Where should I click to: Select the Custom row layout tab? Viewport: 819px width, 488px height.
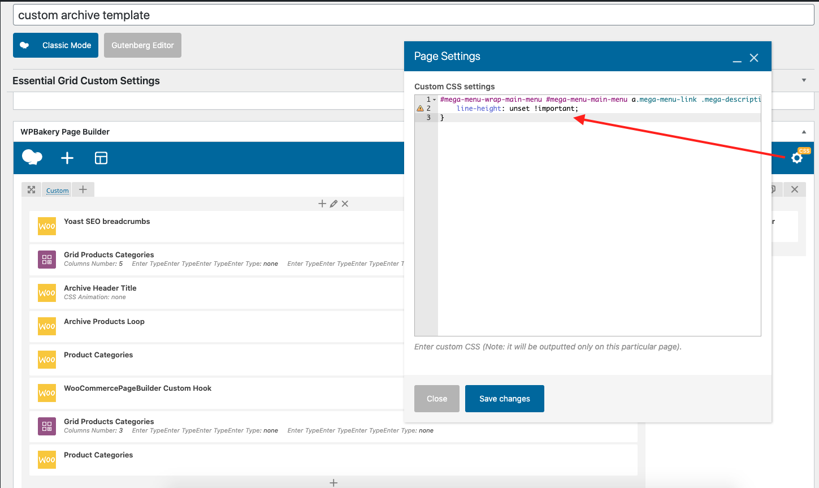[x=58, y=191]
